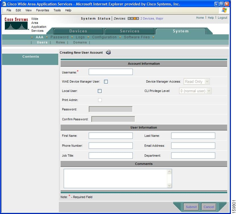Switch to the Services tab

pos(130,31)
